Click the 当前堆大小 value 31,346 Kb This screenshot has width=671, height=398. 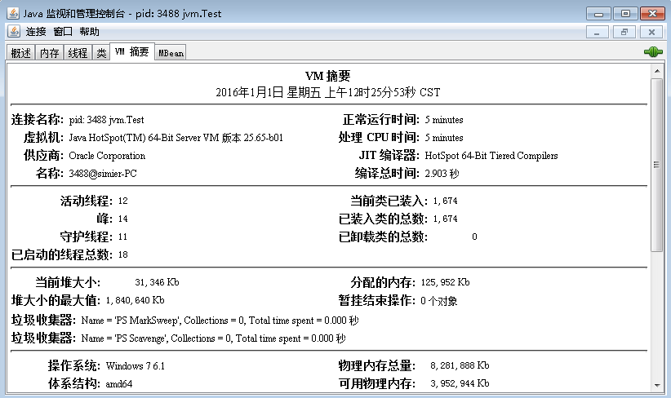[x=157, y=282]
